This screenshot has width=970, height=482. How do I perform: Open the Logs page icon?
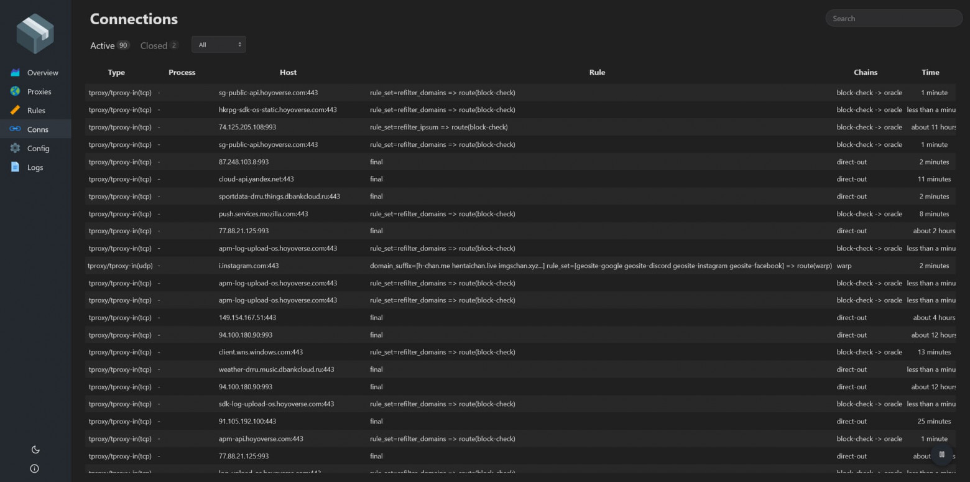(x=14, y=167)
